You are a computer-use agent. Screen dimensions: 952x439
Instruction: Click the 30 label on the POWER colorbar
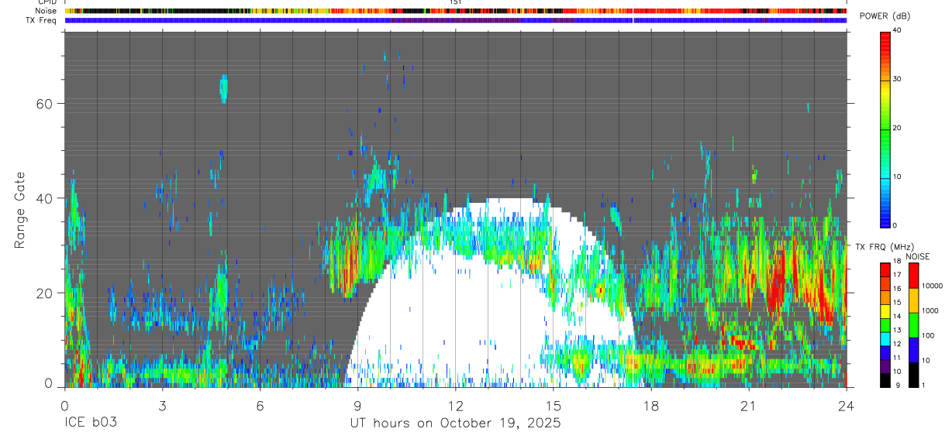tap(898, 79)
